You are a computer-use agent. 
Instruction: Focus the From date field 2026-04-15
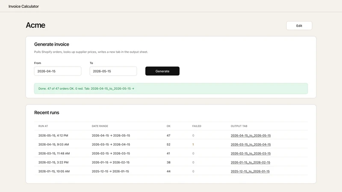click(58, 71)
